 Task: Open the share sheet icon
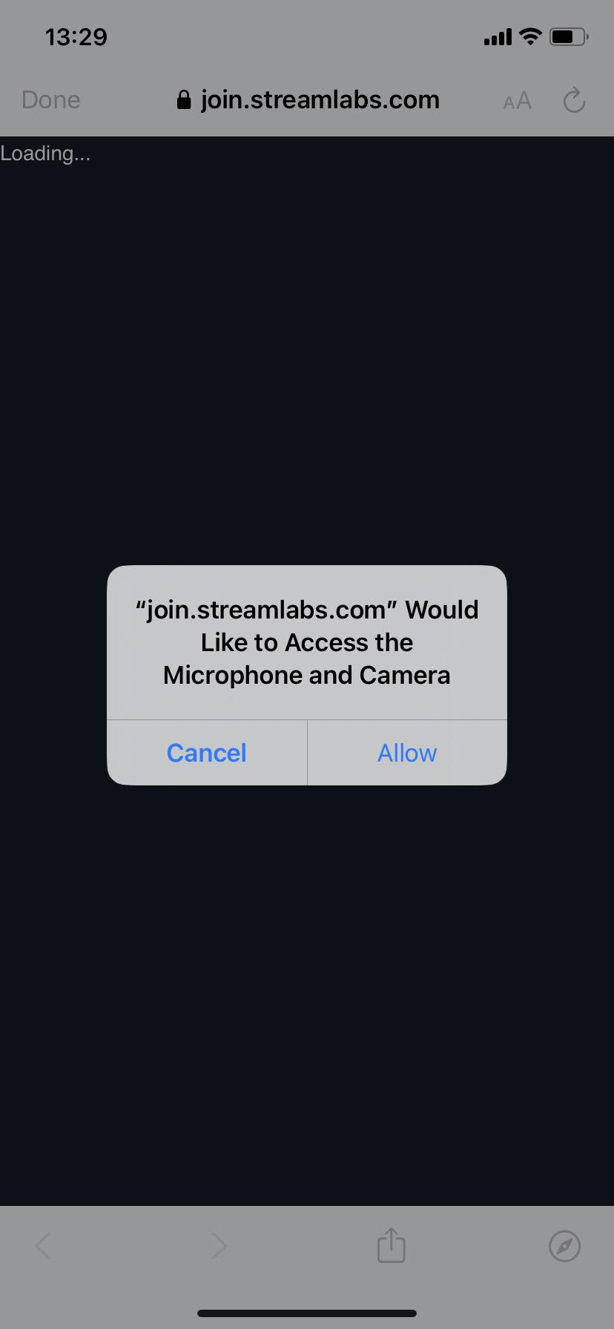coord(391,1244)
